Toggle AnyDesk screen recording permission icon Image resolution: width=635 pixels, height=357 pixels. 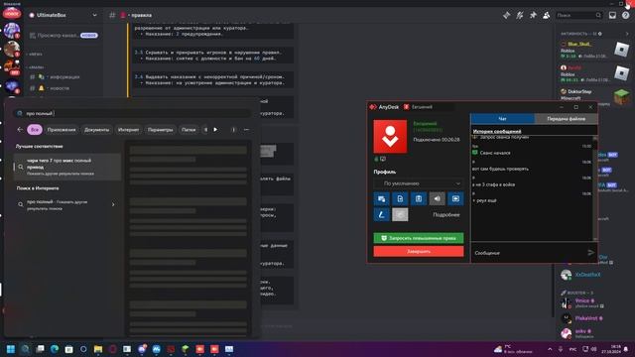coord(455,198)
